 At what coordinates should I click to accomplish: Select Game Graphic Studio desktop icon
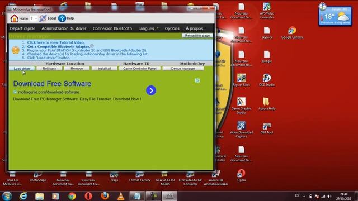click(241, 106)
